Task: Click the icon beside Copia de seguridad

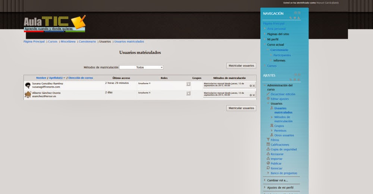Action: tap(268, 149)
